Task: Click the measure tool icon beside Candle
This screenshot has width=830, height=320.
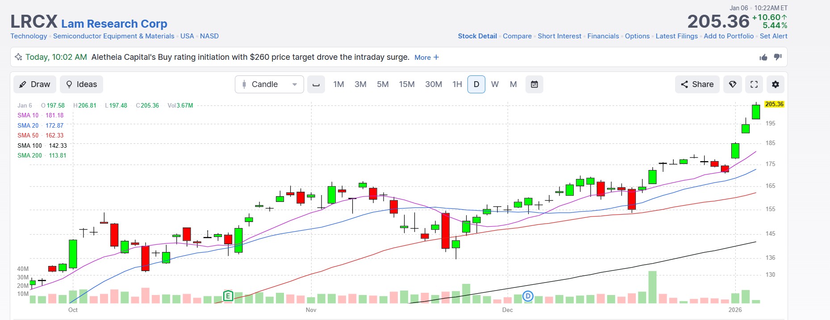Action: pyautogui.click(x=316, y=84)
